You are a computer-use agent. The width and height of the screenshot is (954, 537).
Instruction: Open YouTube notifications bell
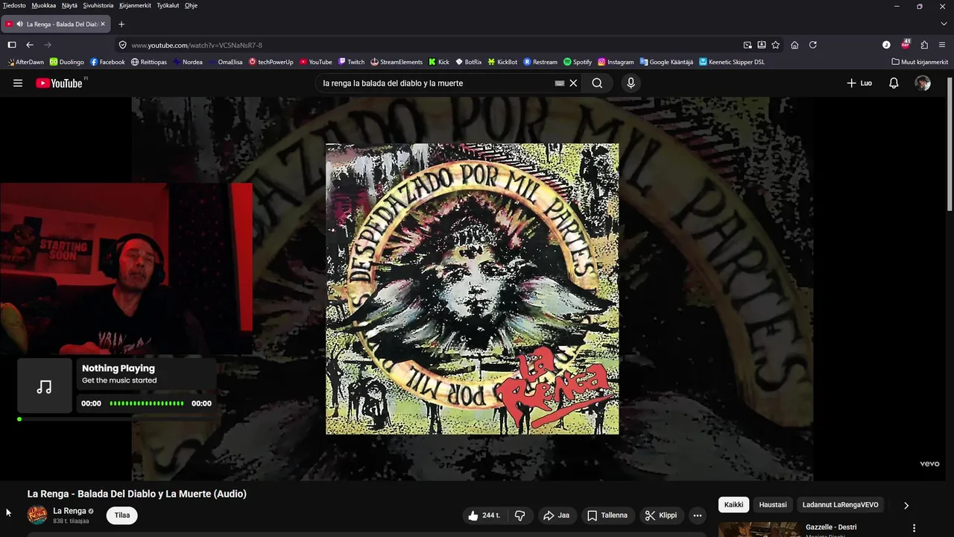(894, 83)
